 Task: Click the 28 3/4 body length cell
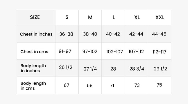click(137, 69)
